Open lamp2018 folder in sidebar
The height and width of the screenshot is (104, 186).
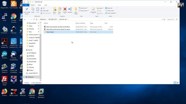(32, 43)
